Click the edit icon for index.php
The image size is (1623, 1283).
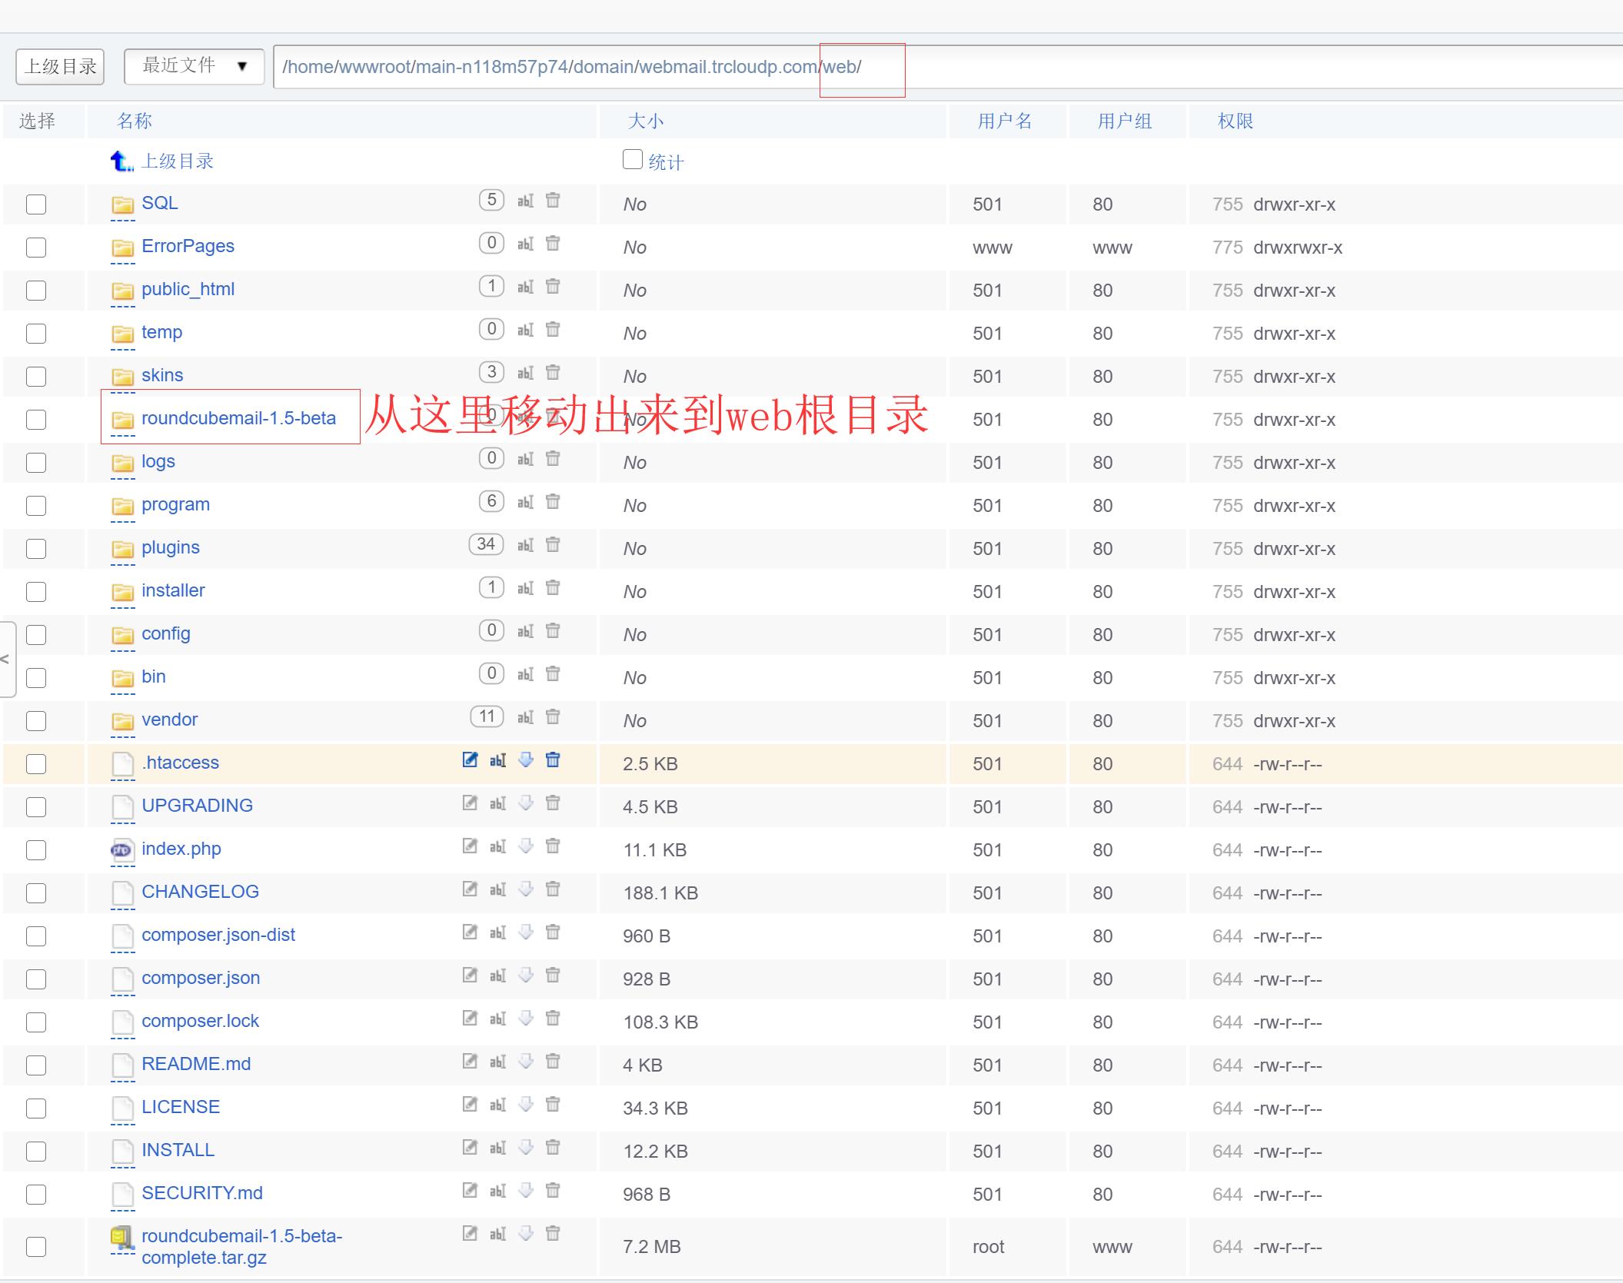[x=470, y=846]
